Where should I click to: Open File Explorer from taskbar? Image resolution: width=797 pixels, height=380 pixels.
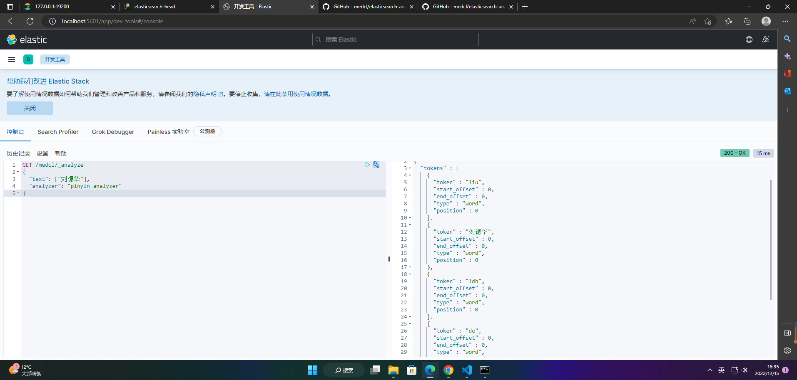click(x=394, y=370)
